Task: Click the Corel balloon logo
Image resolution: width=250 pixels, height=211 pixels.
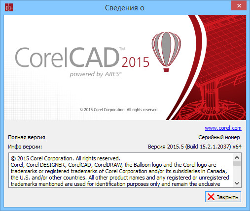Action: 166,52
